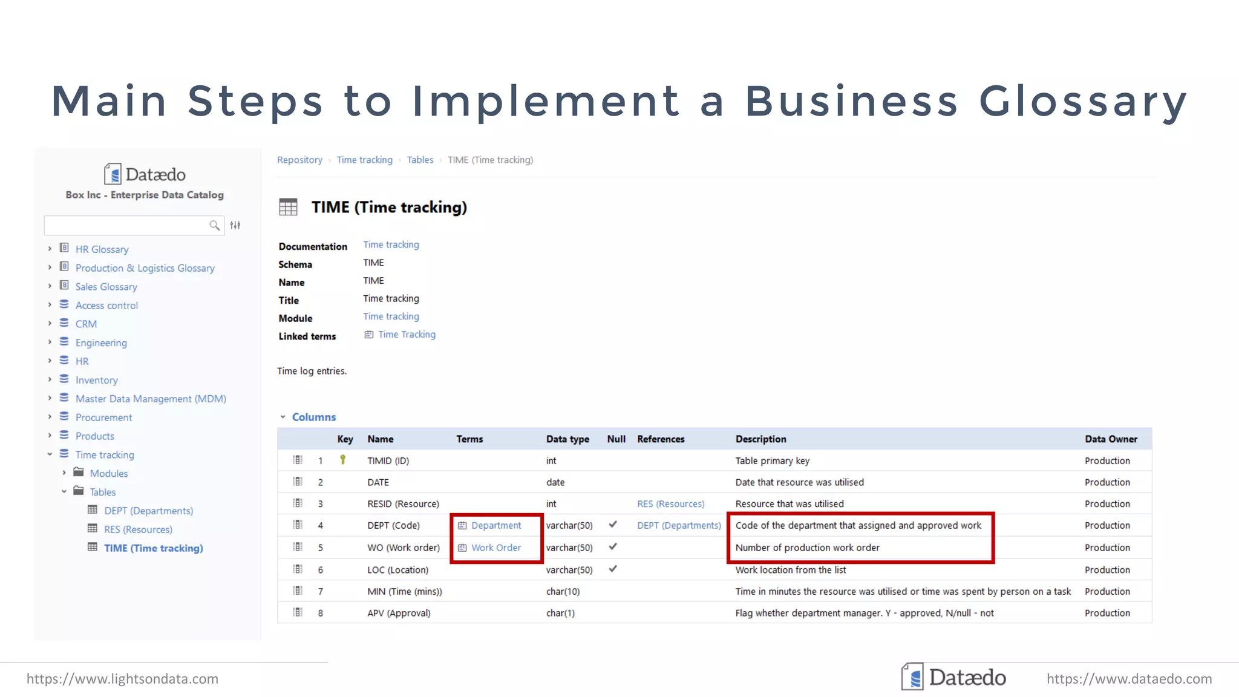Expand the Master Data Management node
1239x697 pixels.
(50, 398)
